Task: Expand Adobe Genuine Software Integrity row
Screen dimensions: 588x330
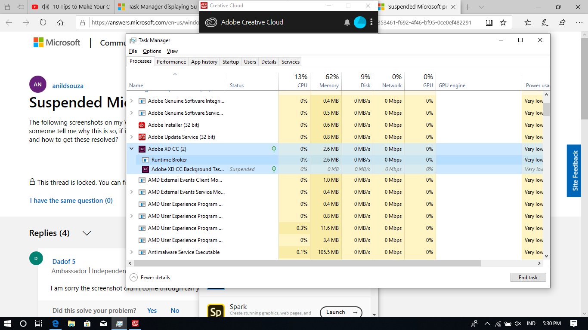Action: (132, 101)
